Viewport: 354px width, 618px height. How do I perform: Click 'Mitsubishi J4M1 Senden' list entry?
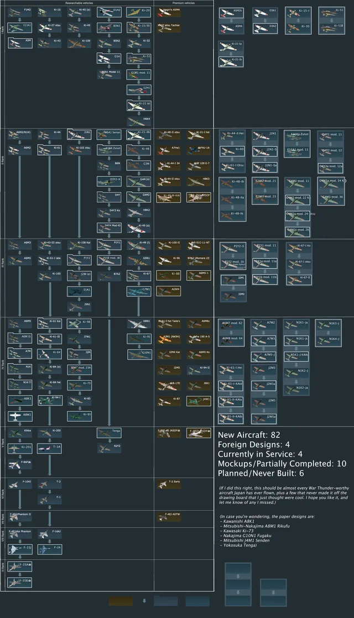tap(246, 540)
